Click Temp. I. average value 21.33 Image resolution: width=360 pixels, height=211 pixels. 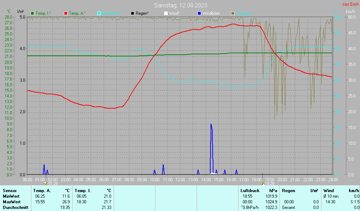106,207
